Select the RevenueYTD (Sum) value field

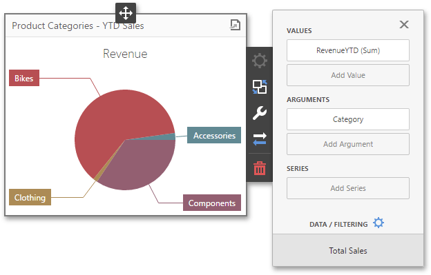pos(348,50)
